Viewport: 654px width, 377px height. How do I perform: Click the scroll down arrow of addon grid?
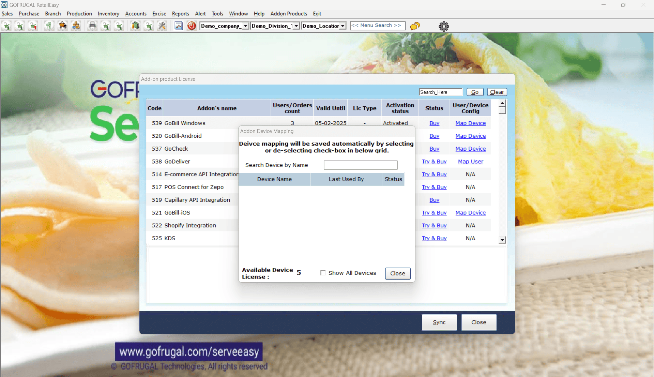click(x=502, y=240)
